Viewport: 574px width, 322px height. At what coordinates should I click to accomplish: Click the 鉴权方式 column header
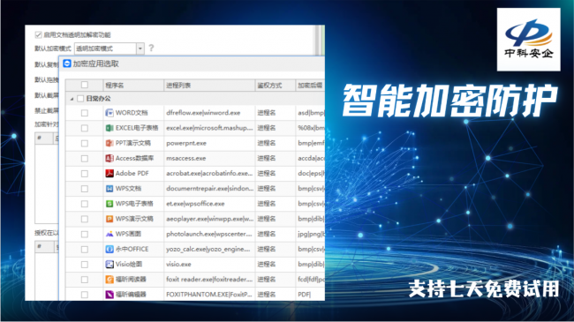click(275, 86)
